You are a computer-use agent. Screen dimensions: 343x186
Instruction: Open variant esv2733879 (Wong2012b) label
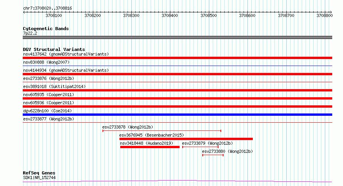click(x=207, y=143)
